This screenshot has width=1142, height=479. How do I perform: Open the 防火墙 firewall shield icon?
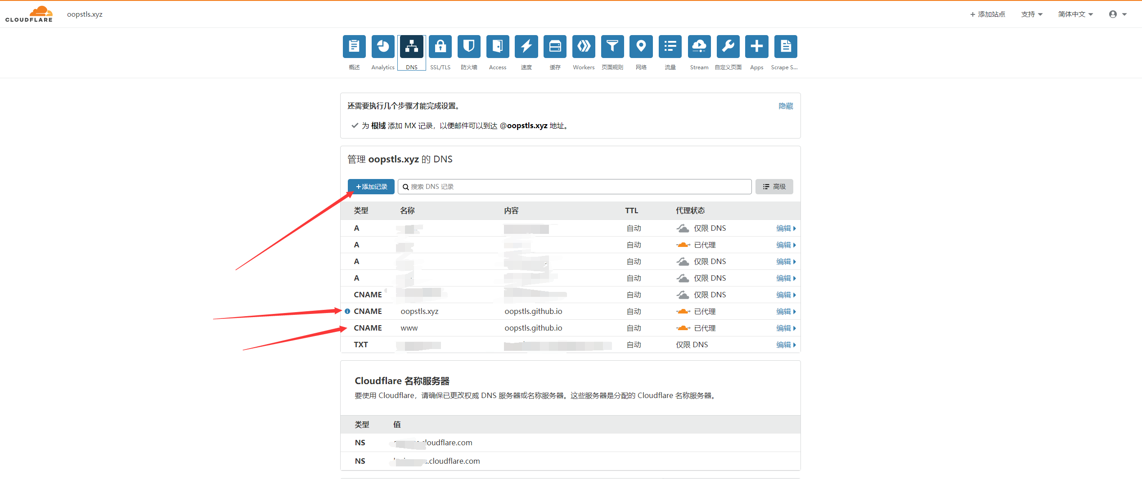(x=469, y=46)
